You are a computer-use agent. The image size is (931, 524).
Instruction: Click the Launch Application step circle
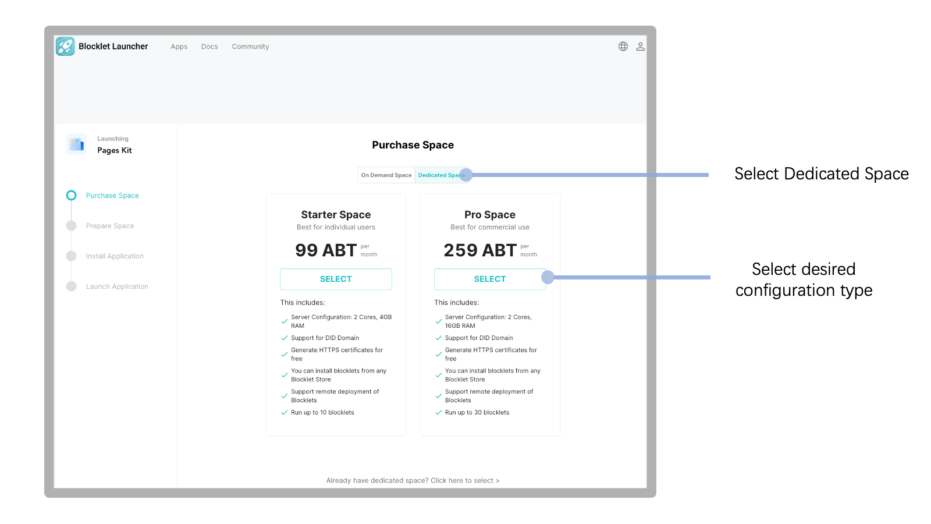click(x=72, y=286)
